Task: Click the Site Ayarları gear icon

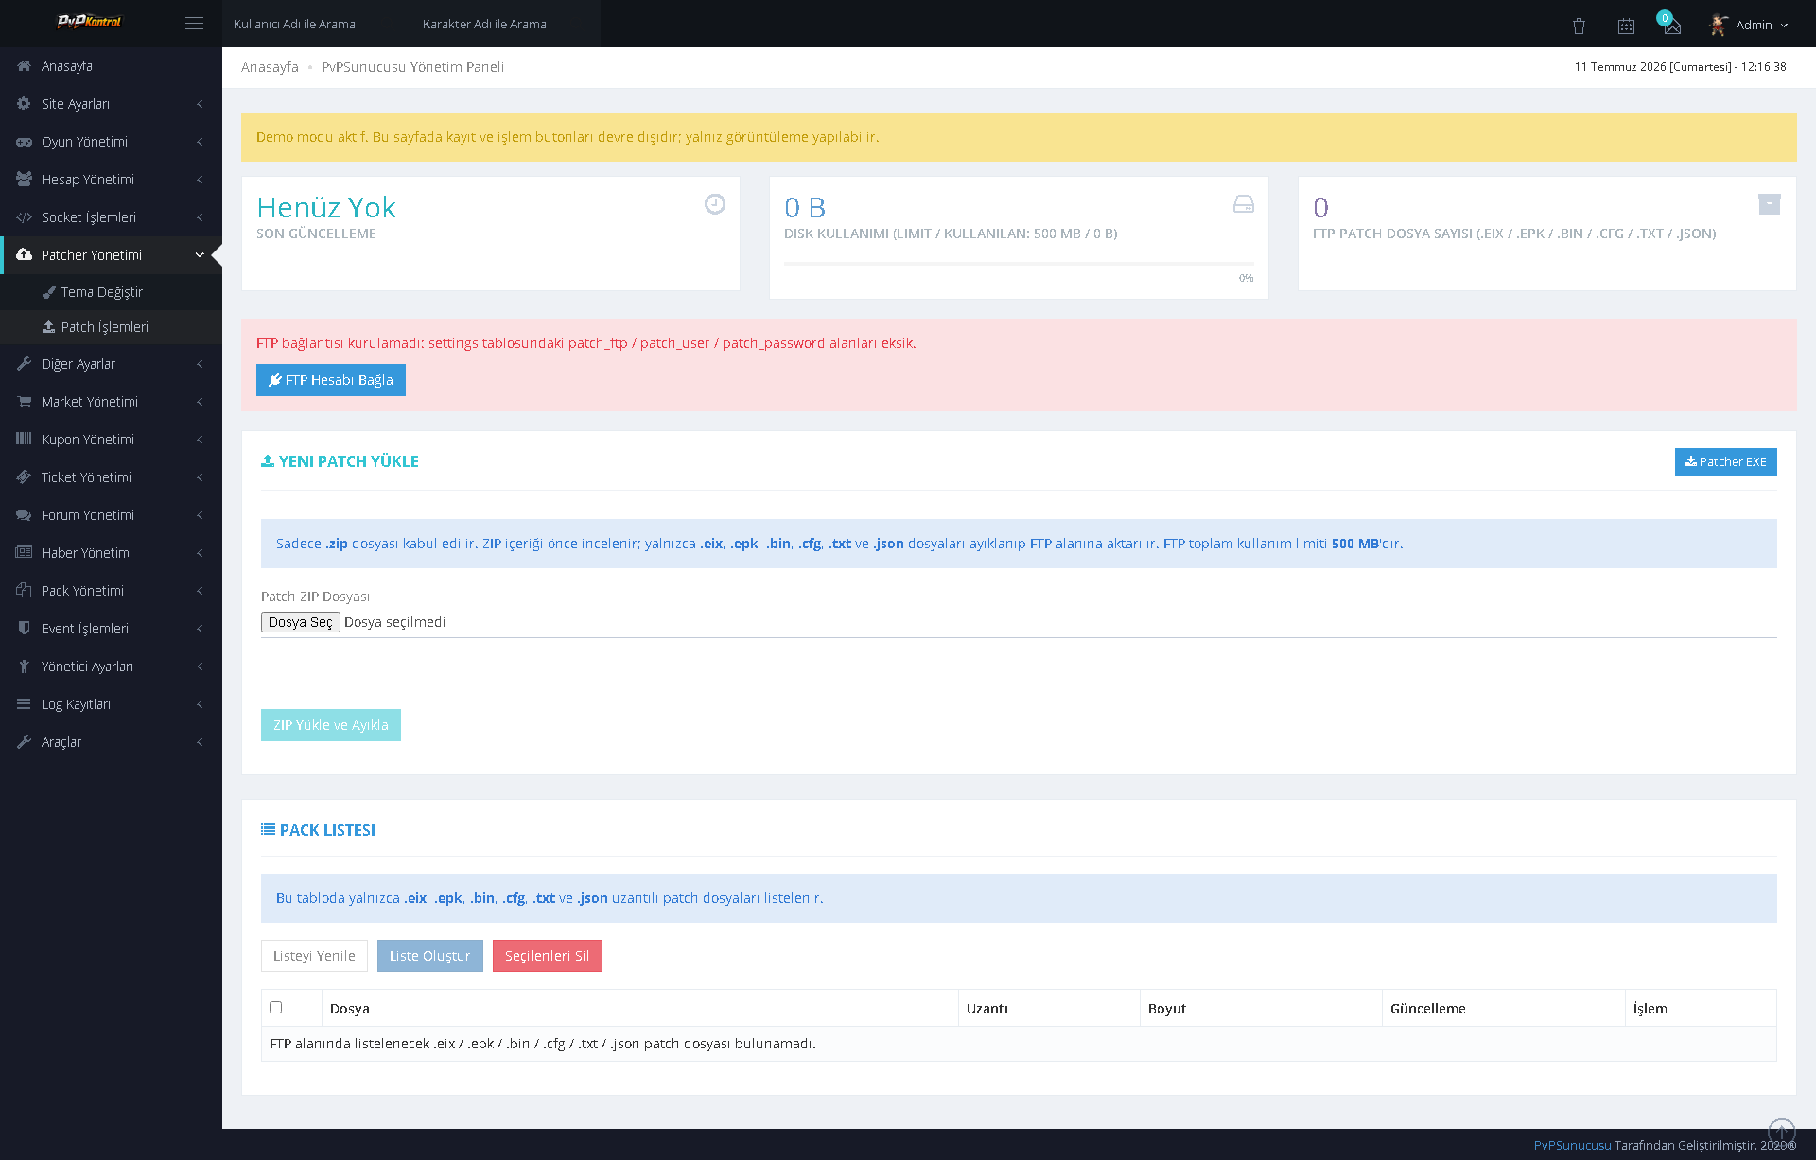Action: click(25, 104)
